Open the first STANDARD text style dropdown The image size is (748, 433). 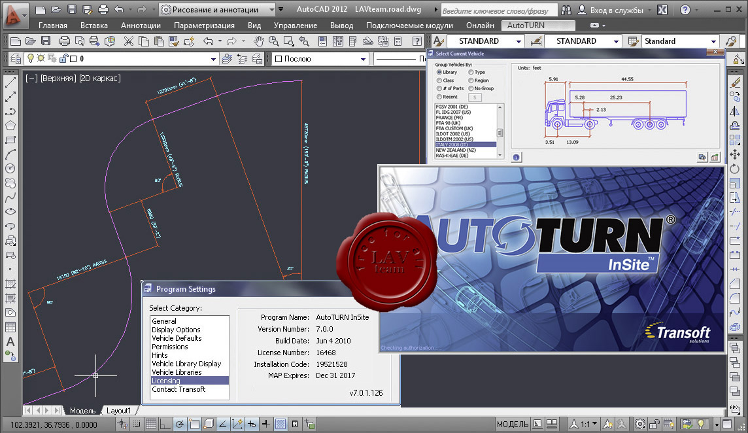pyautogui.click(x=518, y=41)
